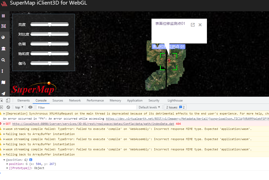269x180 pixels.
Task: Select the vertical double-arrow measure icon
Action: 2,71
